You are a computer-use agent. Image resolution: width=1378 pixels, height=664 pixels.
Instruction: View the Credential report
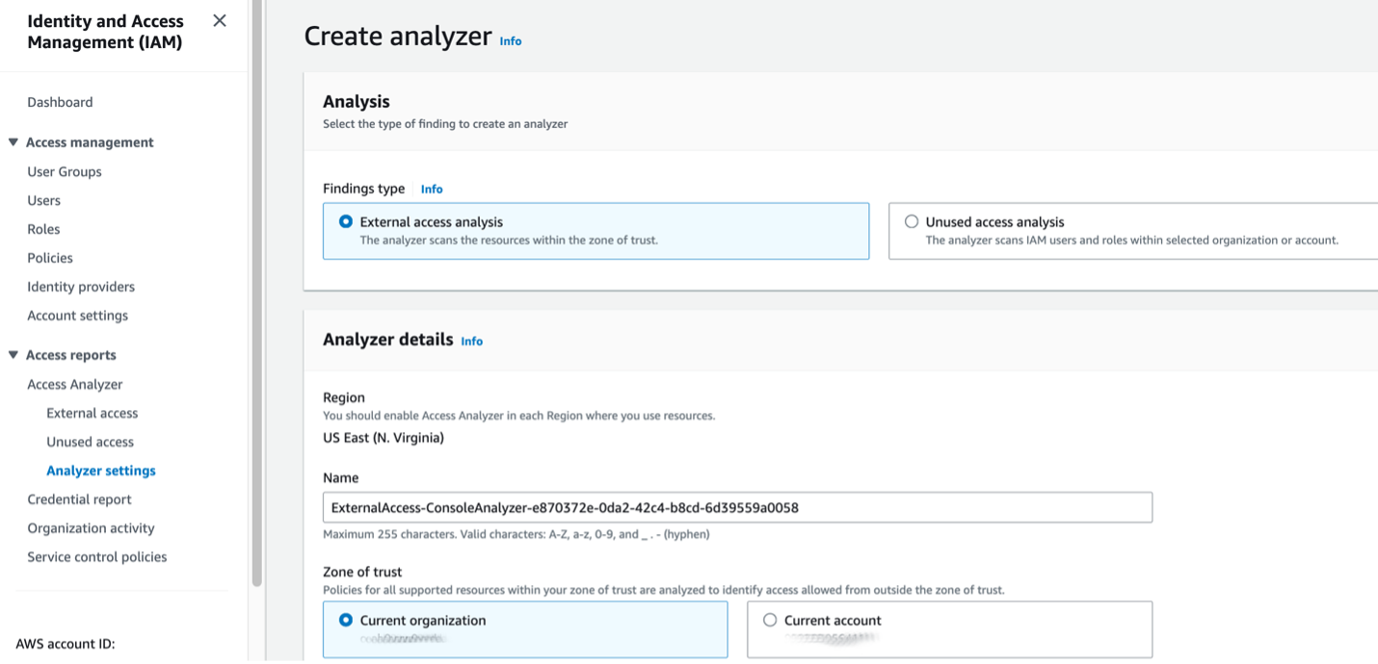[79, 498]
